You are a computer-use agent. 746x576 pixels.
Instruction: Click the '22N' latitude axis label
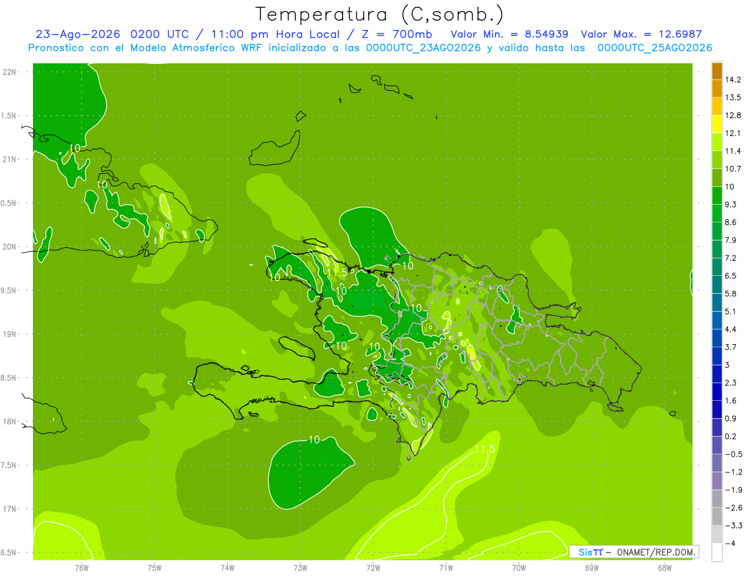coord(9,71)
